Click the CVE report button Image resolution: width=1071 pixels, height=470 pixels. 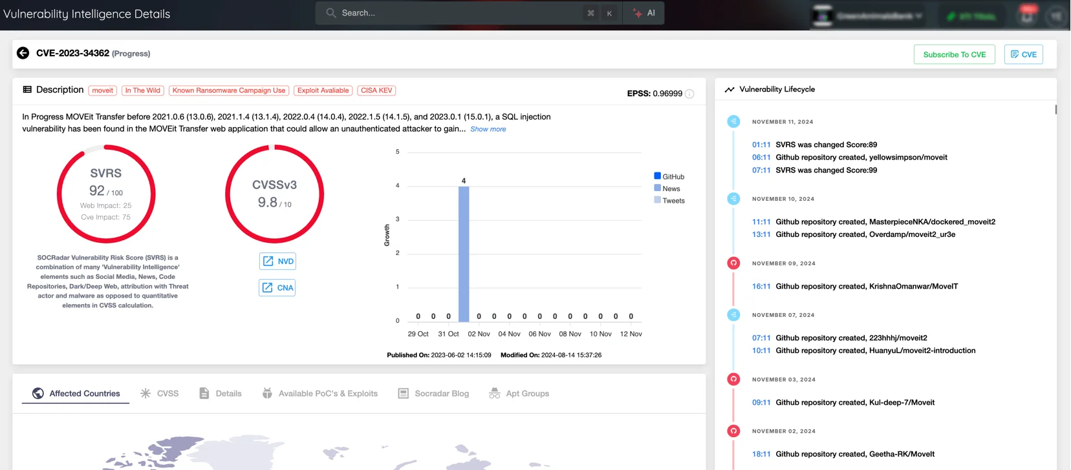coord(1023,54)
